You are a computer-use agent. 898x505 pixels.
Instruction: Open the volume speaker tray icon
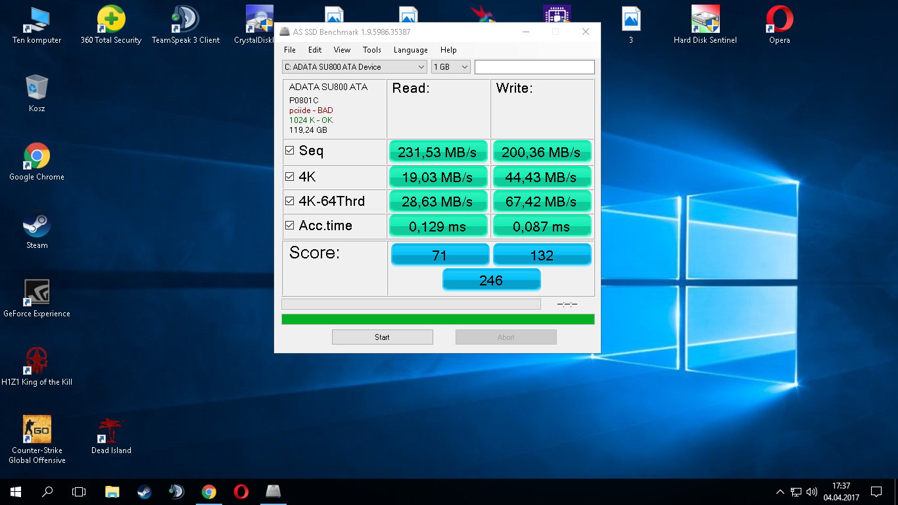[812, 492]
